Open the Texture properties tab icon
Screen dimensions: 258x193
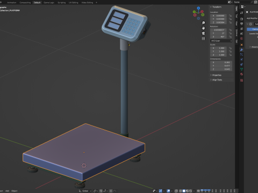point(242,80)
